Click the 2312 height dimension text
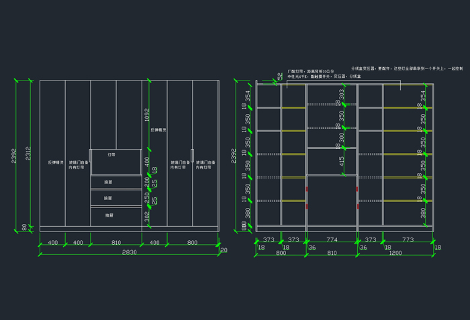 [x=28, y=154]
